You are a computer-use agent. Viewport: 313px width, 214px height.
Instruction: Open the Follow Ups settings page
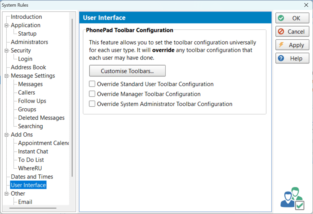[x=32, y=101]
